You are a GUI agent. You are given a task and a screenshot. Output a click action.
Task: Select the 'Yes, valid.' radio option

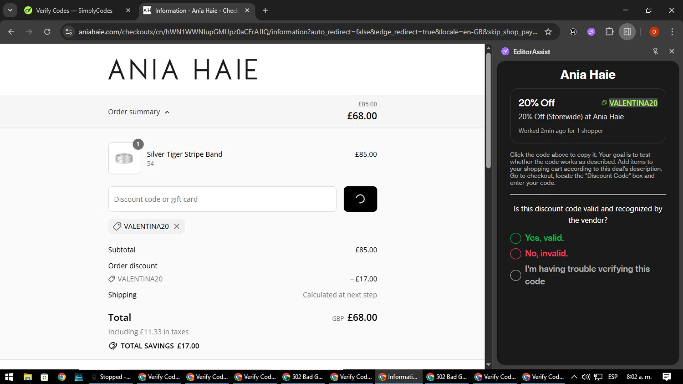515,238
